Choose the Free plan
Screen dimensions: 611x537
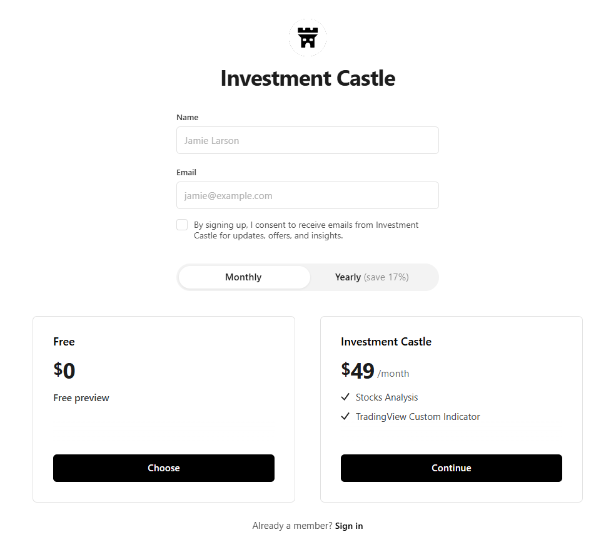pyautogui.click(x=164, y=468)
